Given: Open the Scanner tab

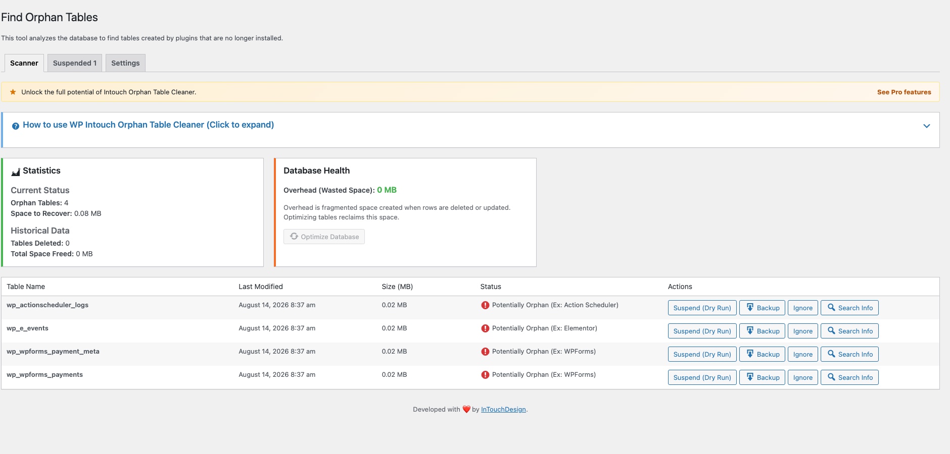Looking at the screenshot, I should [x=24, y=63].
